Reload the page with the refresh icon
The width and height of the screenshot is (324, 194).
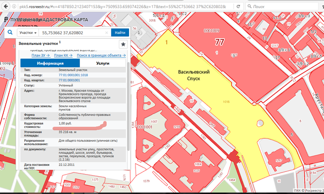coord(238,6)
